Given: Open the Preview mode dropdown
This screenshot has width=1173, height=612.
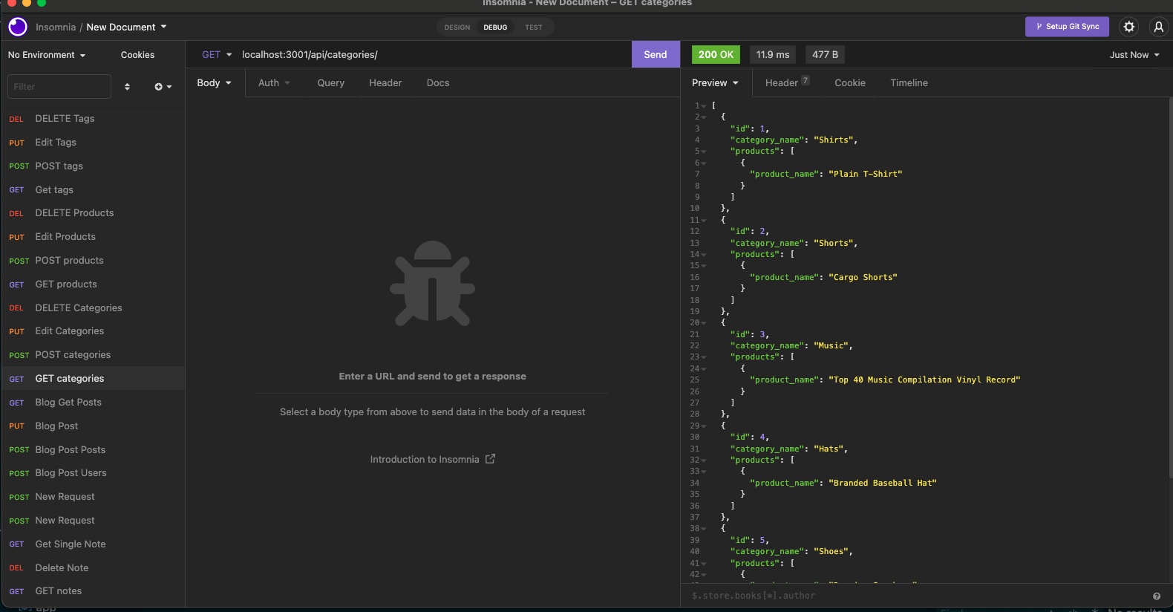Looking at the screenshot, I should (x=715, y=83).
